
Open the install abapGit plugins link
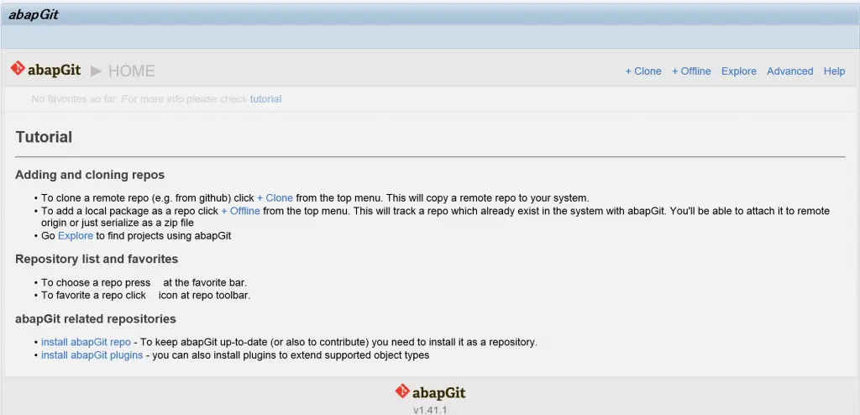pyautogui.click(x=92, y=355)
